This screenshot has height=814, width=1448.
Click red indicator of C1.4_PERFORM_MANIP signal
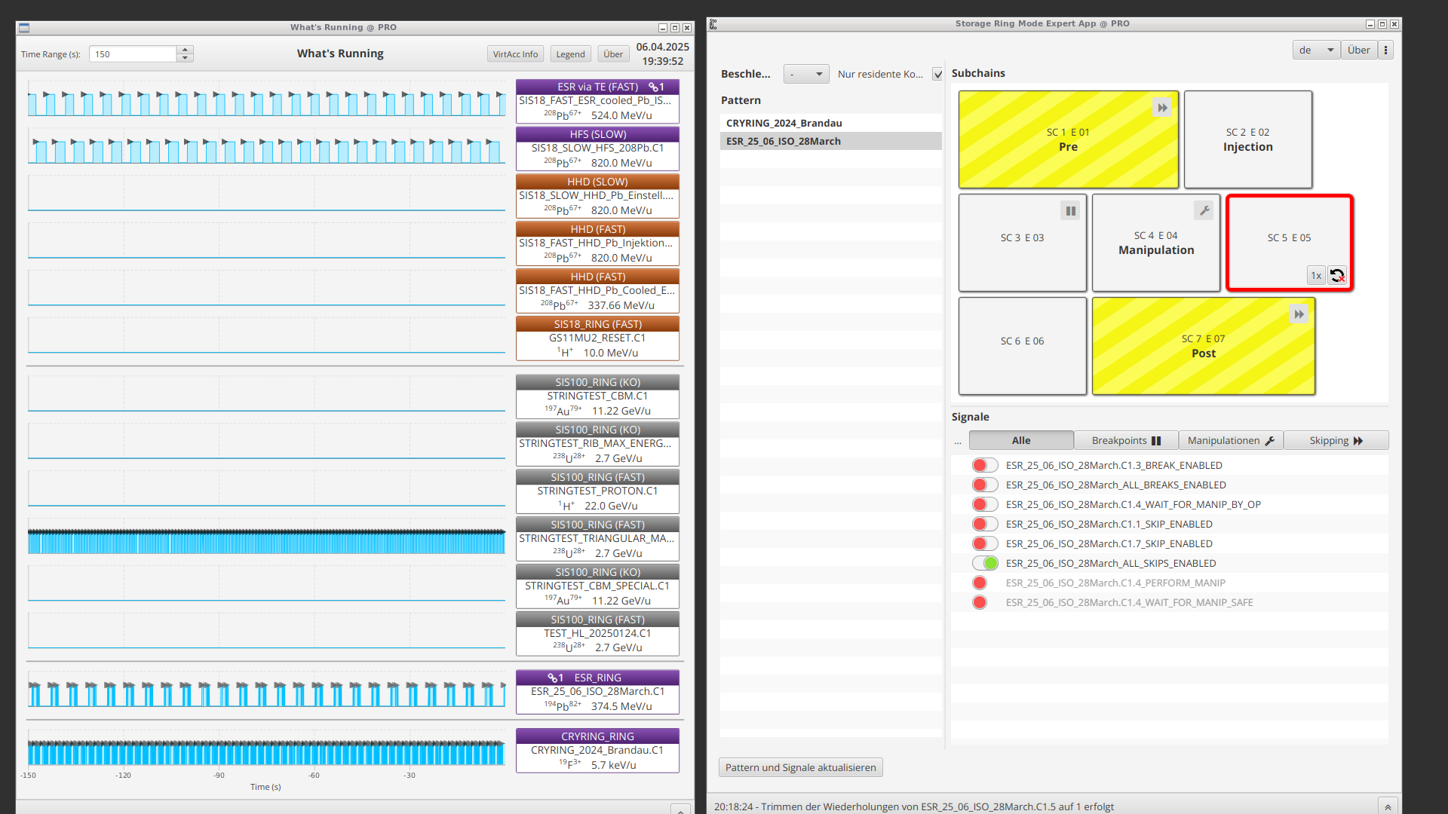click(980, 583)
